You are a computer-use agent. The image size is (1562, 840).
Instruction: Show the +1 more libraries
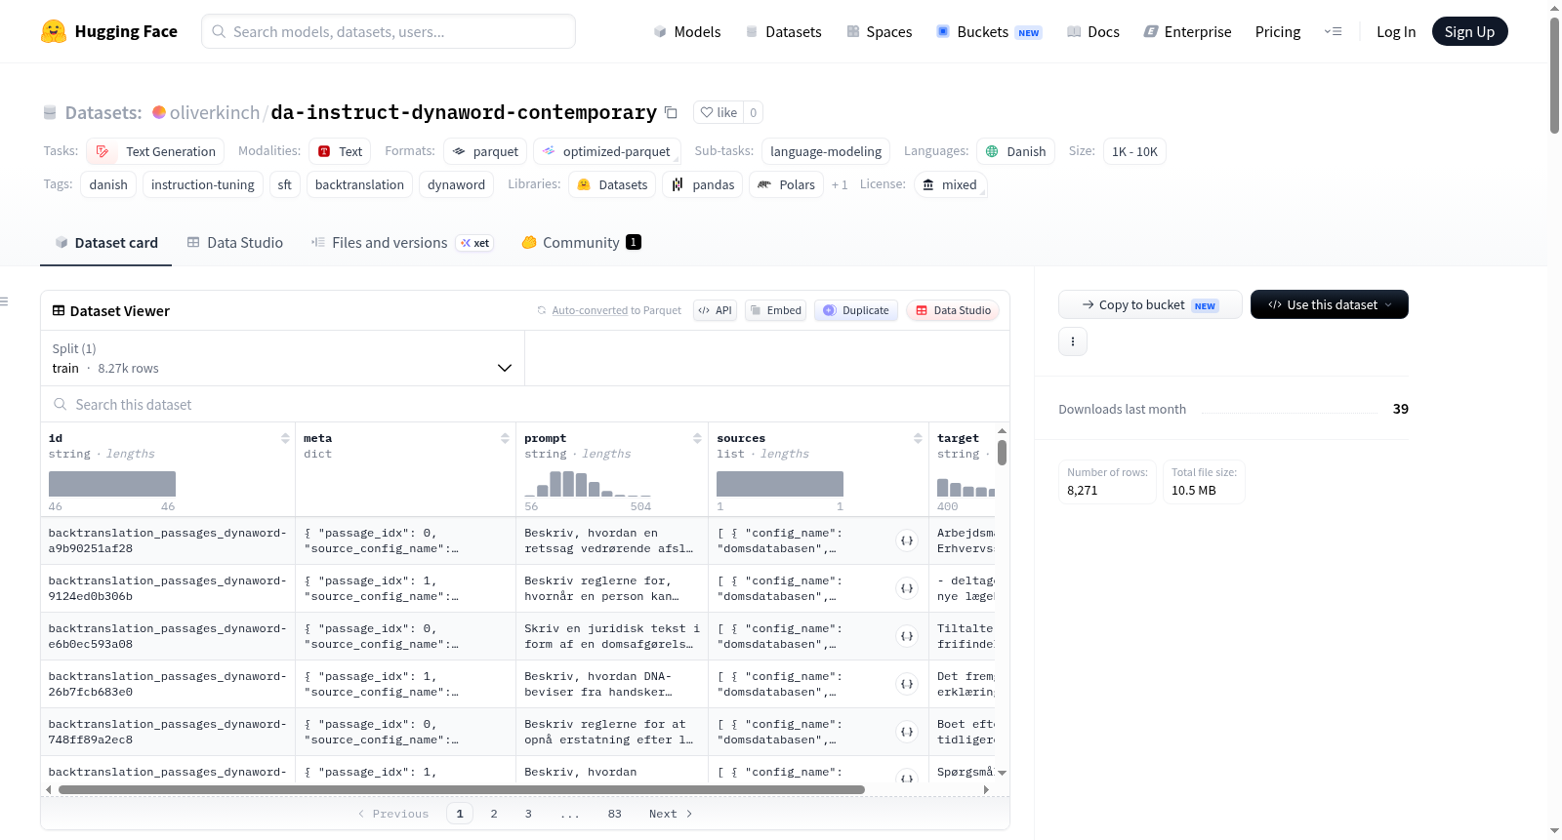pyautogui.click(x=840, y=184)
